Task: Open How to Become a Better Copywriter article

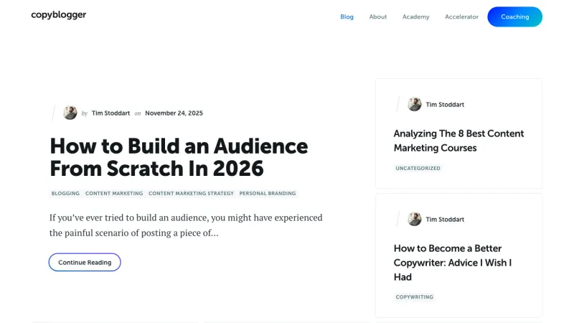Action: [453, 263]
